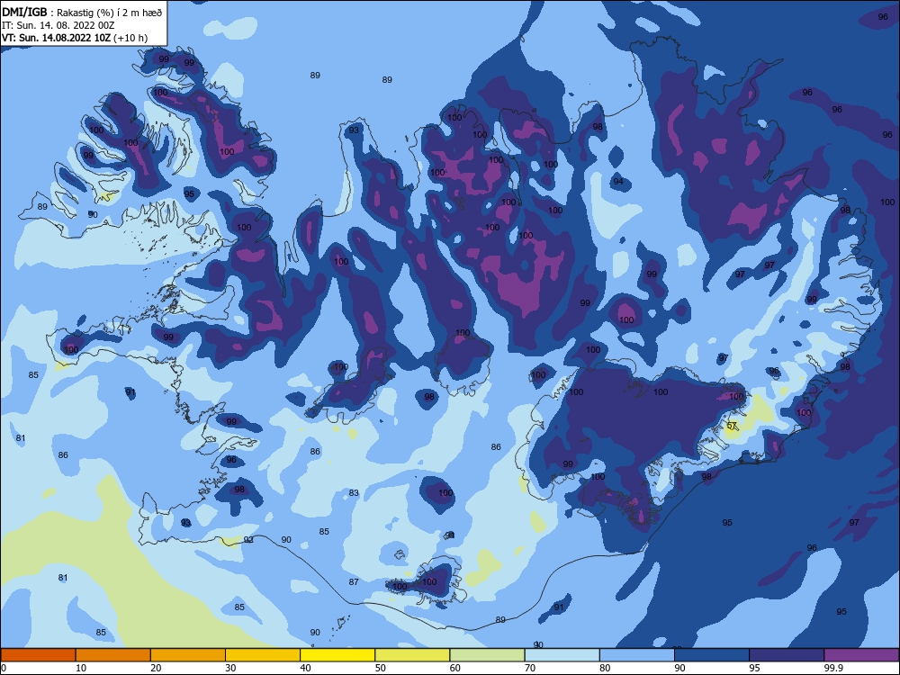Click the '99.9' legend tick label
The height and width of the screenshot is (675, 900).
(x=832, y=668)
